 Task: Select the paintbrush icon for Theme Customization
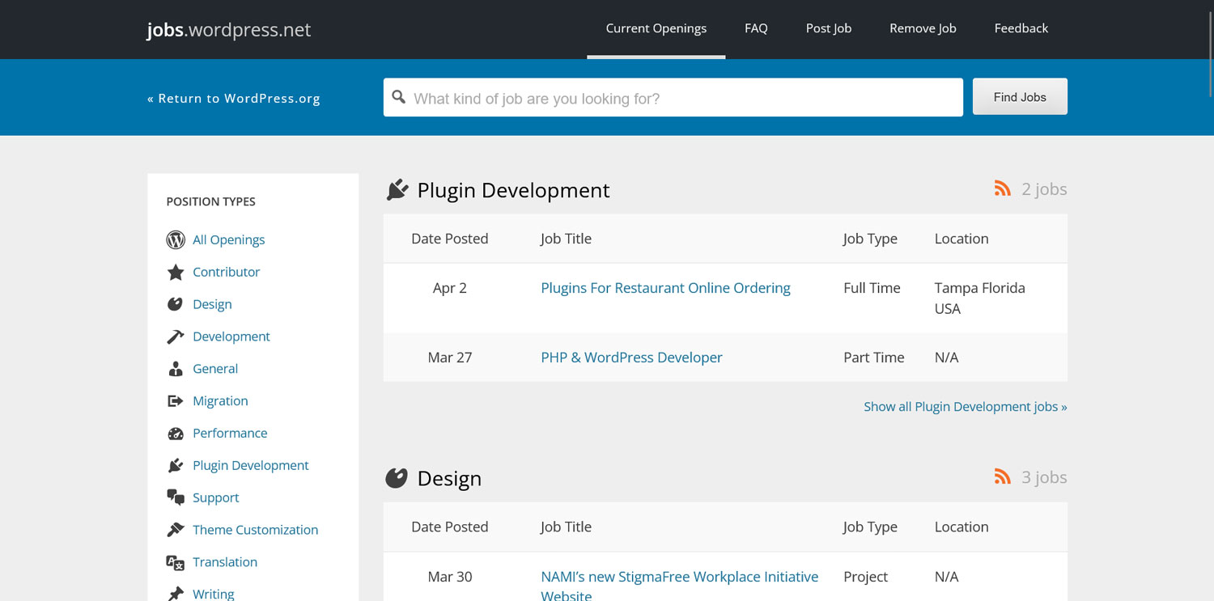tap(176, 530)
